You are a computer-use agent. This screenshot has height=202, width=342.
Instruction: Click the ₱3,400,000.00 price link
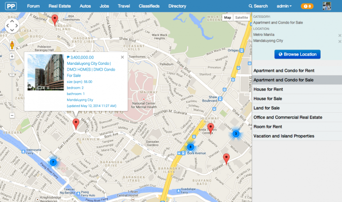pyautogui.click(x=80, y=57)
